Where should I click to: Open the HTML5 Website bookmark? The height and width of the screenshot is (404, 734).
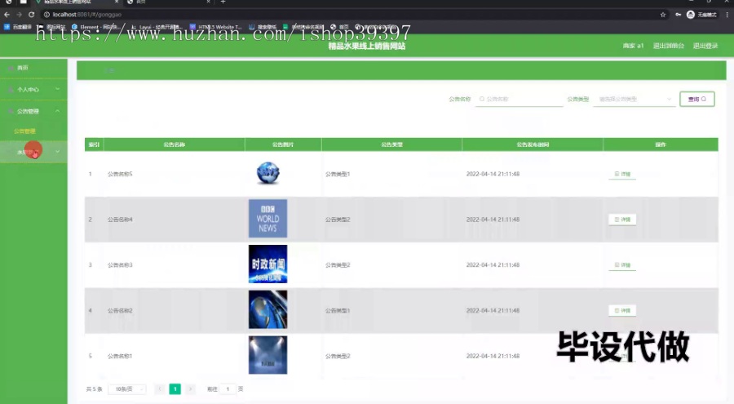[216, 27]
